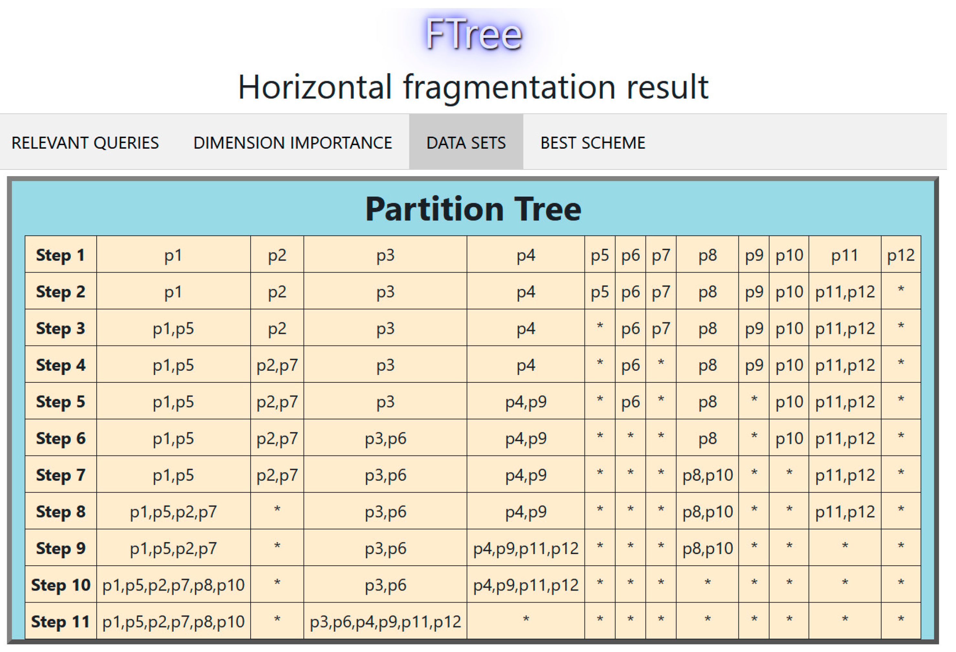Click the p1,p5,p2,p7,p8,p10 cell in Step 10
Screen dimensions: 956x652
pos(173,585)
